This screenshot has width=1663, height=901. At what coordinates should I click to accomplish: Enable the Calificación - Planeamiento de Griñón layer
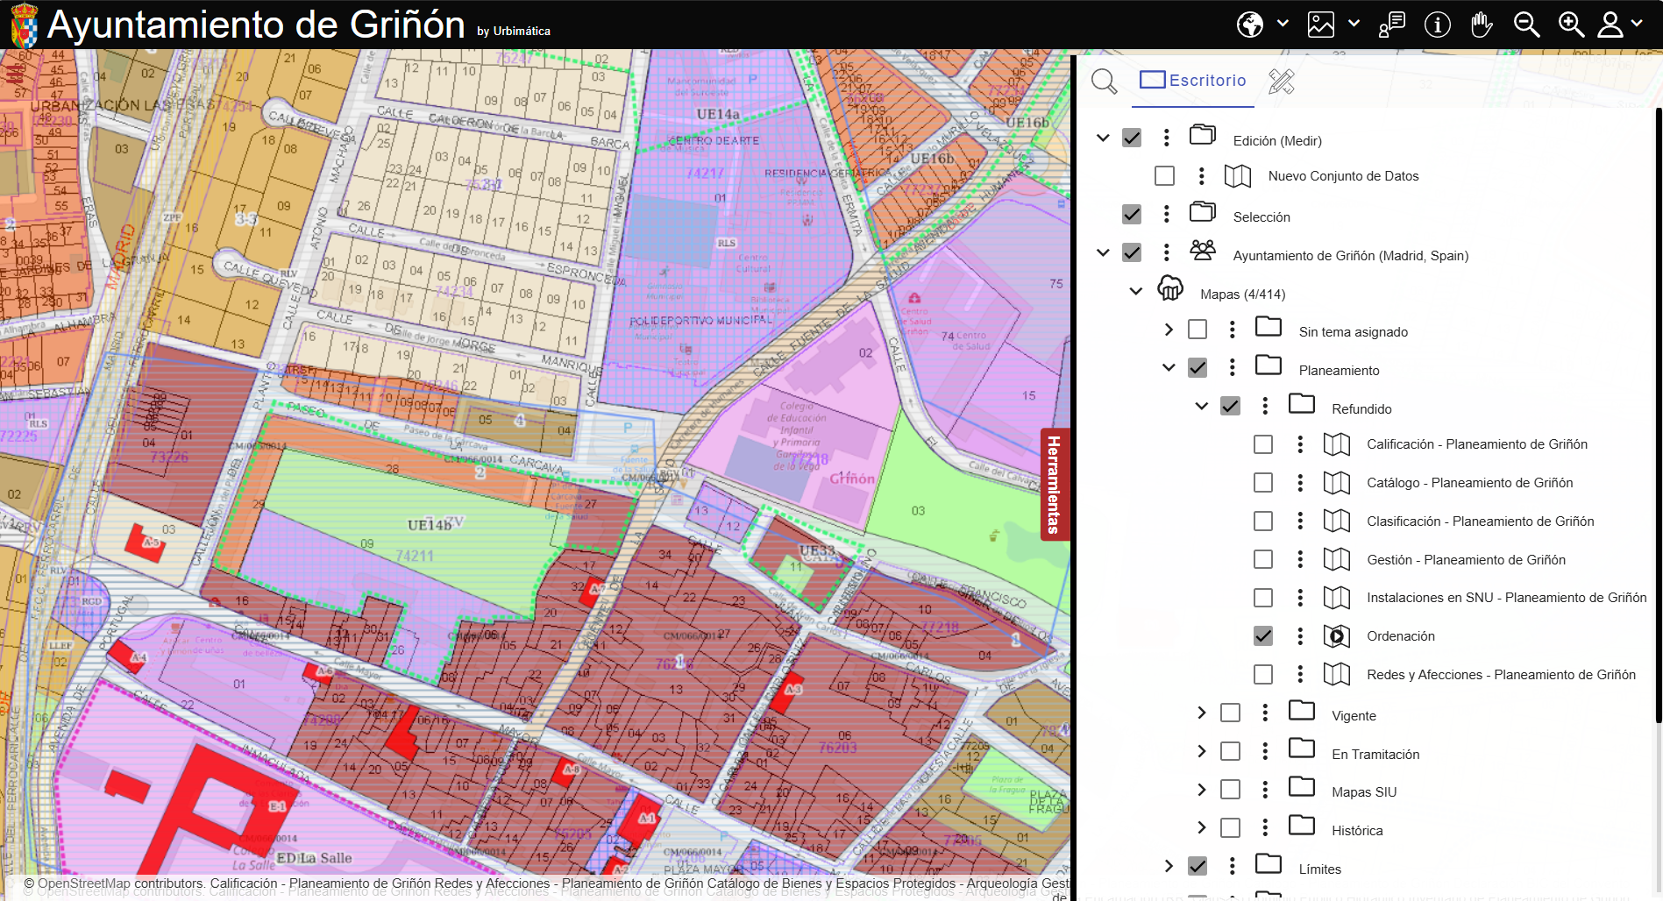[1263, 444]
